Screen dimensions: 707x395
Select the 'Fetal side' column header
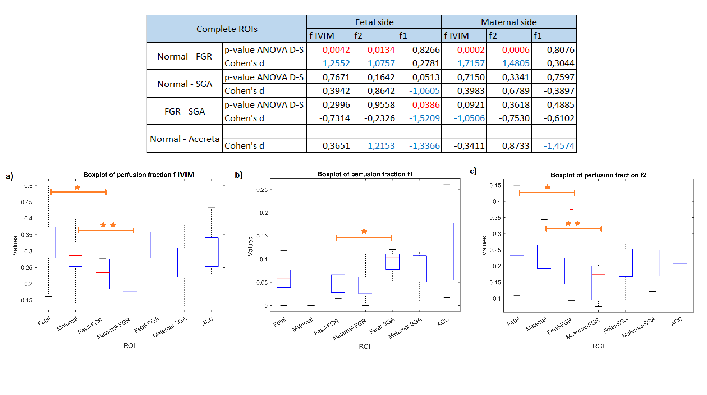(374, 22)
